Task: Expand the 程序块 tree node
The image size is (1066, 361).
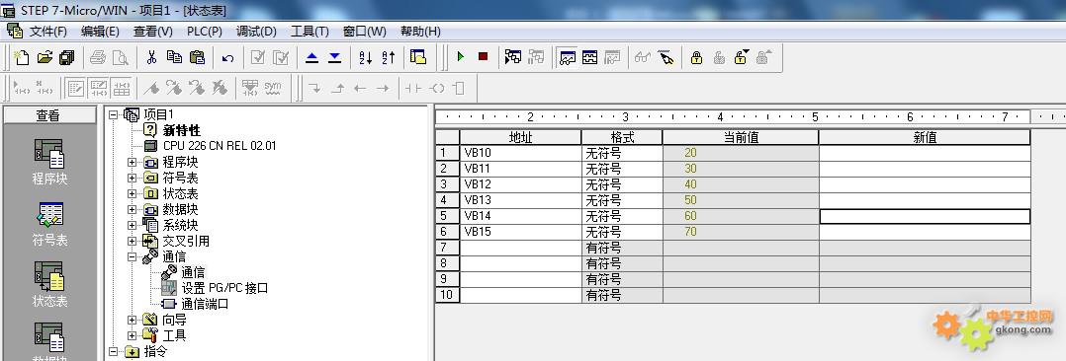Action: (x=132, y=162)
